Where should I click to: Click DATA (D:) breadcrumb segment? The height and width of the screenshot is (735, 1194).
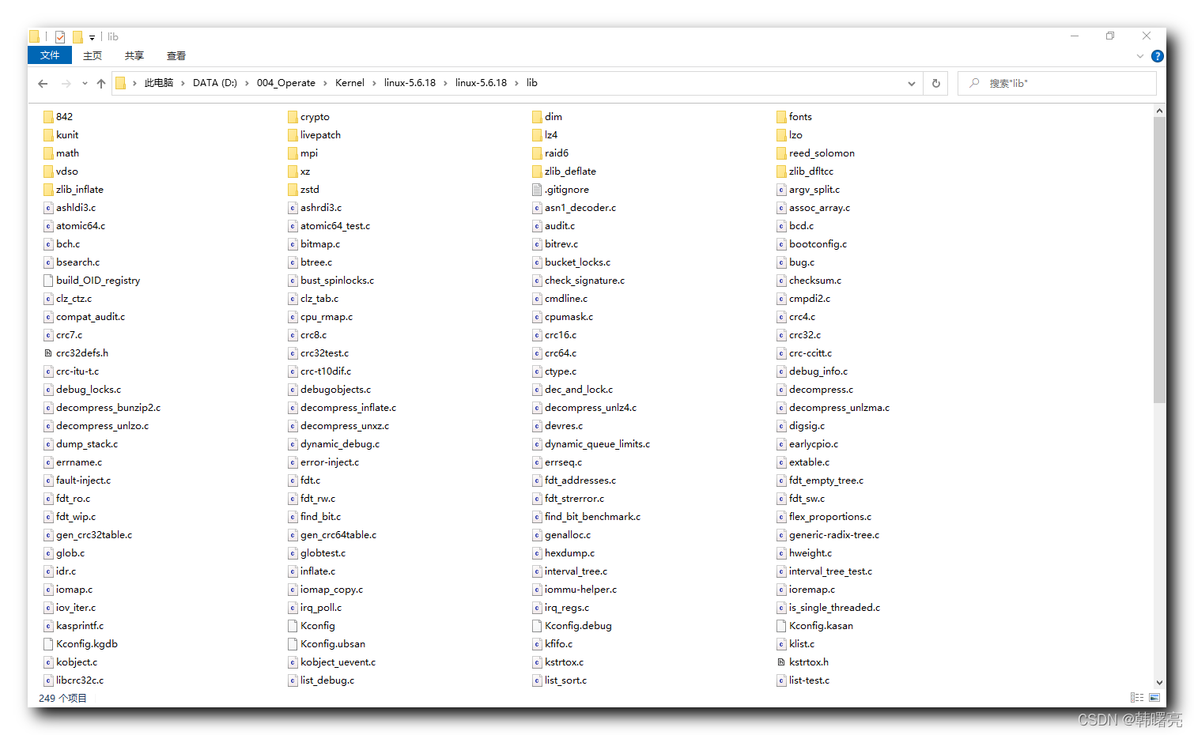pos(215,83)
